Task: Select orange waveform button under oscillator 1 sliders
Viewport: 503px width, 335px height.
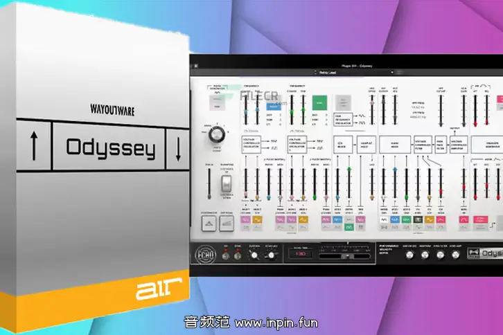Action: (257, 220)
